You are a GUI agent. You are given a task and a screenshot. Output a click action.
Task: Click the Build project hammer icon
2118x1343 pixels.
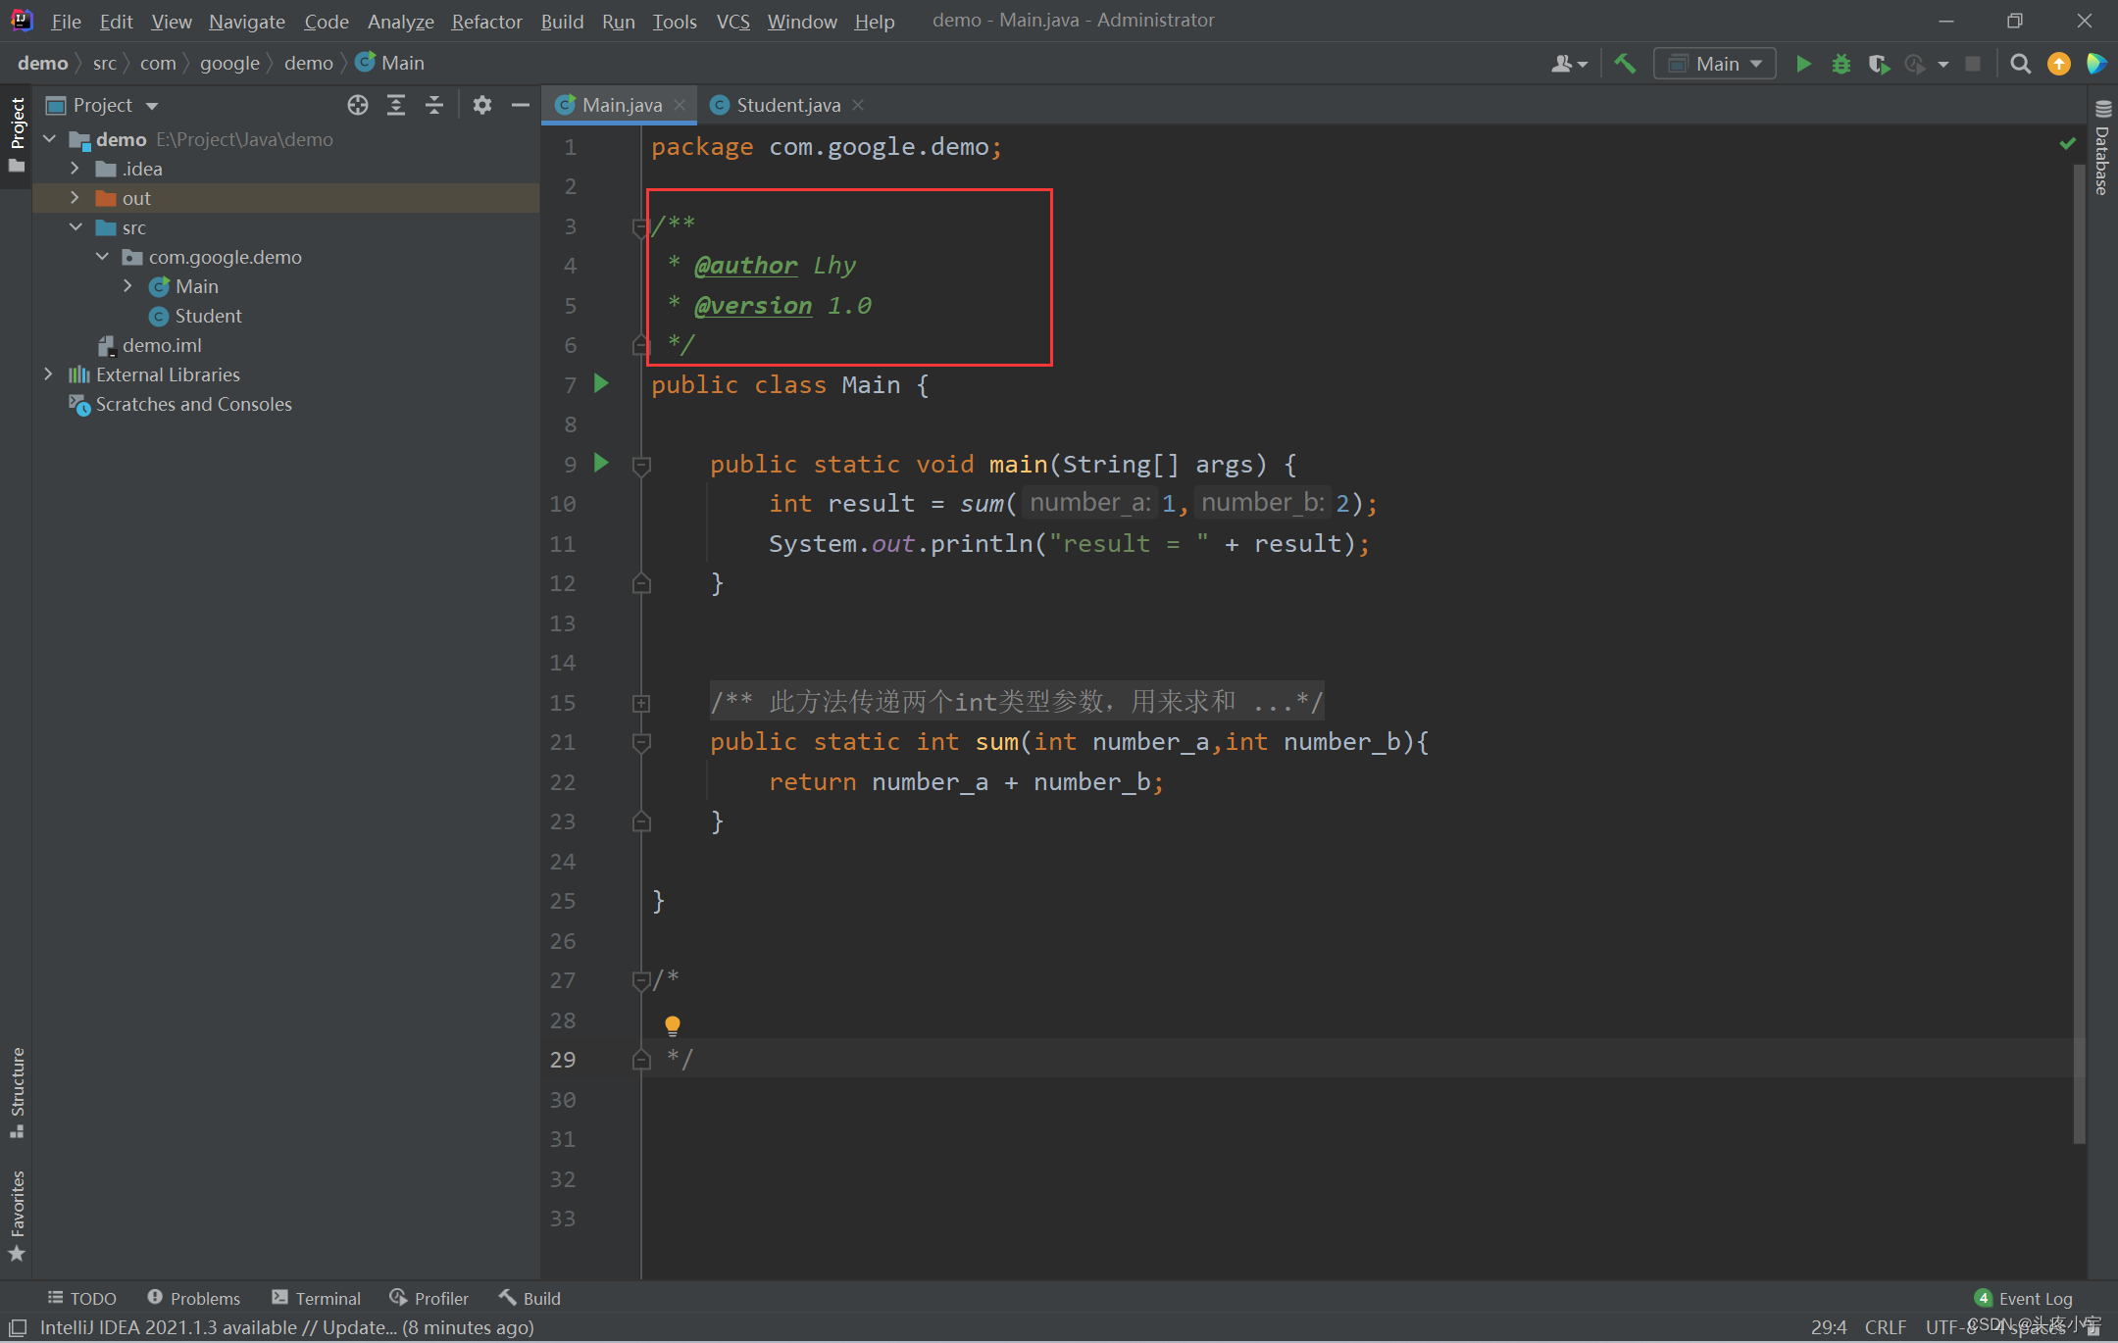pyautogui.click(x=1625, y=64)
